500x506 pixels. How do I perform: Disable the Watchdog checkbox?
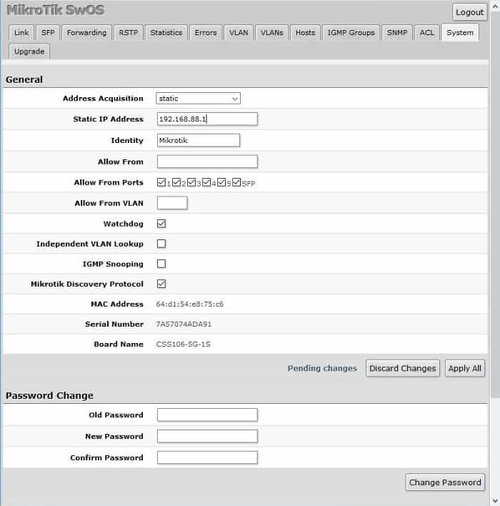tap(161, 224)
